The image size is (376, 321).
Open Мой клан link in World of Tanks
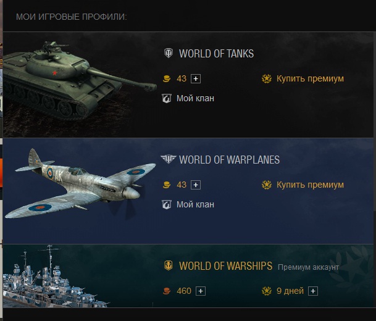coord(195,98)
